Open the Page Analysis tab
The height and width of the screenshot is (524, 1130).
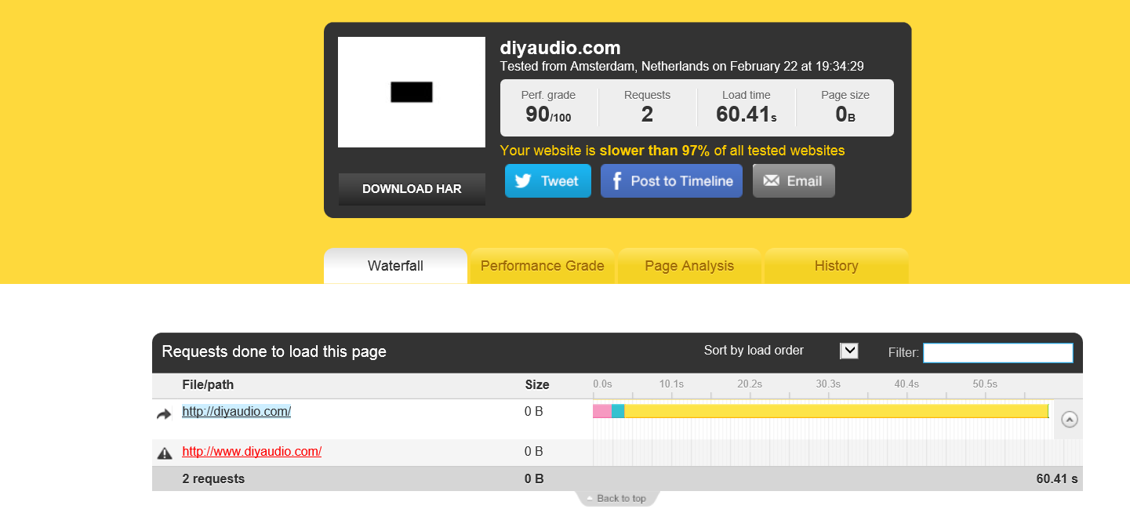click(689, 266)
